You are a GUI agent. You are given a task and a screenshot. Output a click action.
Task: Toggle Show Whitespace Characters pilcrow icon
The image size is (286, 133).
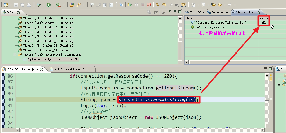tap(111, 5)
